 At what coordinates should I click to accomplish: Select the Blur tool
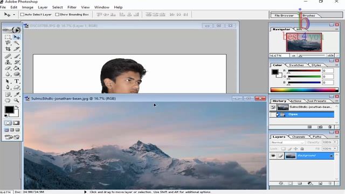[8, 74]
